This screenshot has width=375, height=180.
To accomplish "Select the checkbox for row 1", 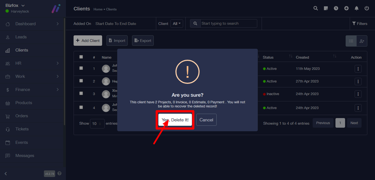I will 81,68.
